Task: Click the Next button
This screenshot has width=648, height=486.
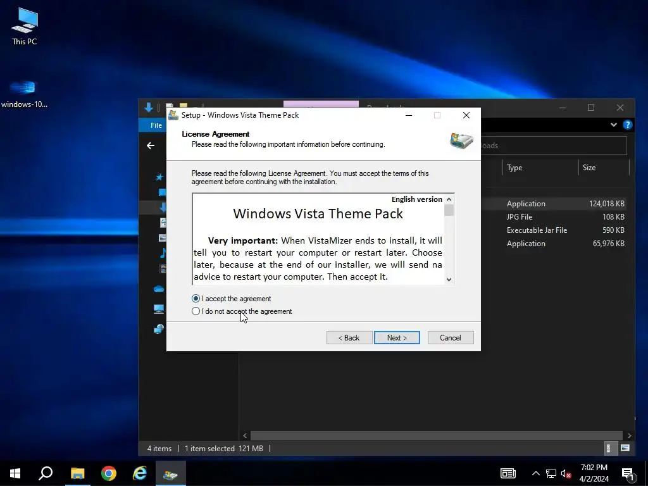Action: click(397, 338)
